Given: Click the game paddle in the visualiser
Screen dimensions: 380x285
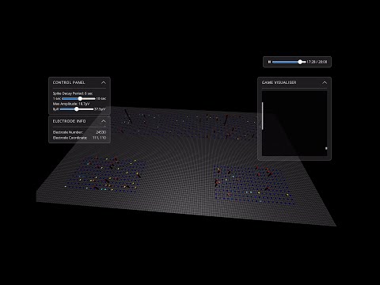Looking at the screenshot, I should coord(262,116).
